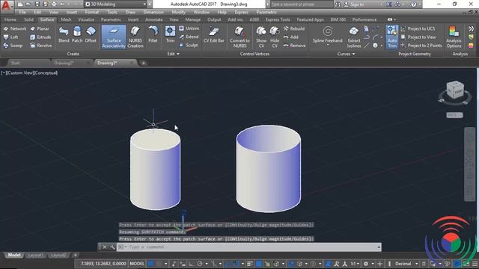The width and height of the screenshot is (479, 269).
Task: Click the Rebuild control vertices tool
Action: tap(294, 28)
